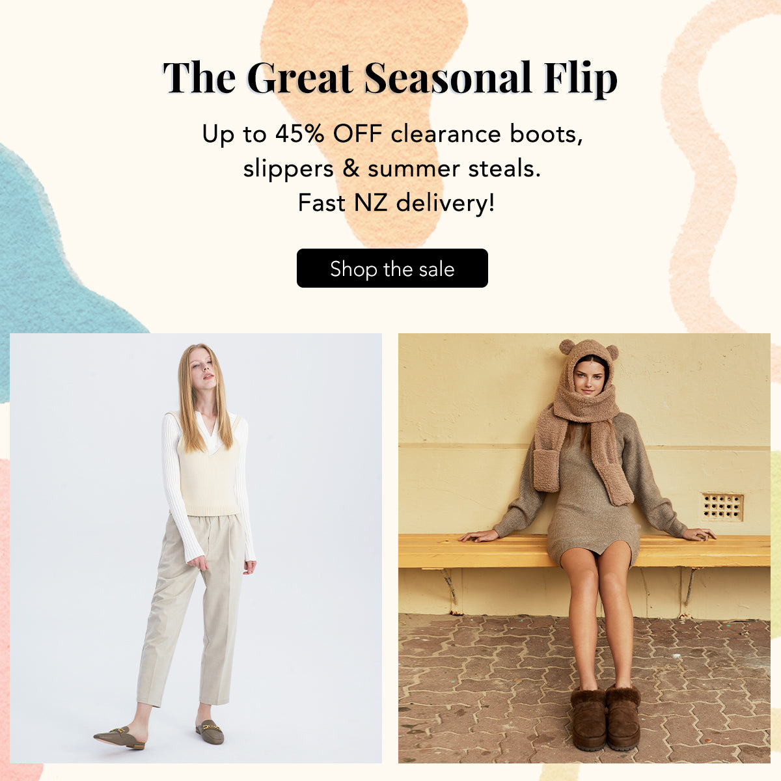Open the left photo of woman in cream vest
781x781 pixels.
click(196, 548)
